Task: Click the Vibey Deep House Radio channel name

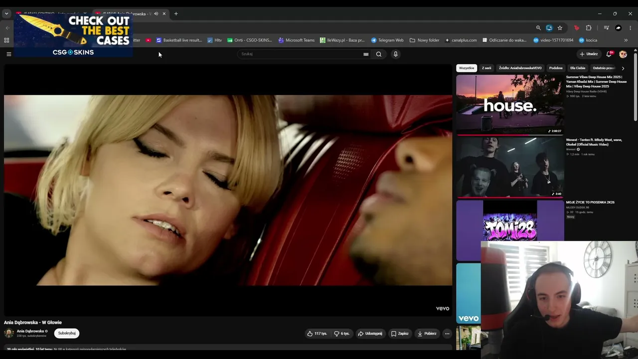Action: (x=586, y=92)
